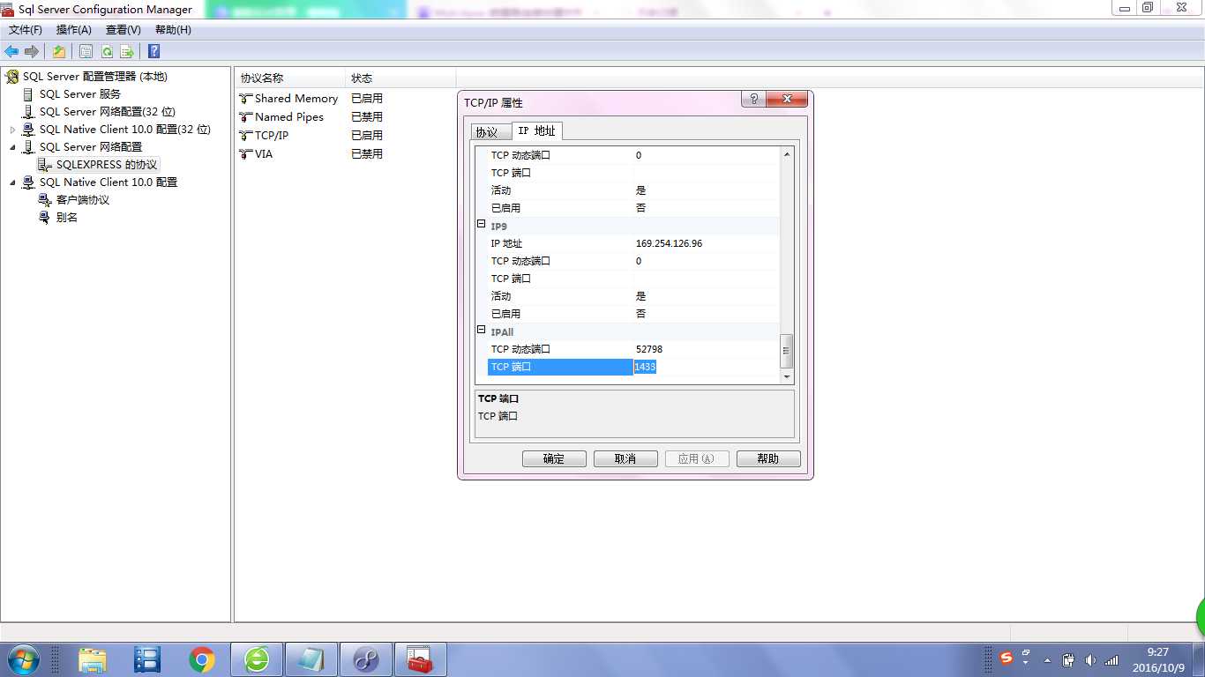The image size is (1205, 677).
Task: Click the power/battery tray icon
Action: point(1068,660)
